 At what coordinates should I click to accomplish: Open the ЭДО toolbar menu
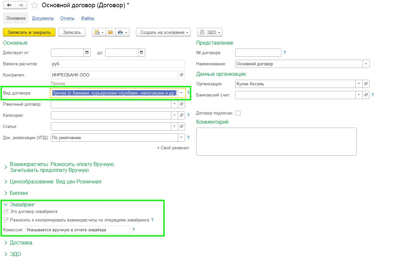210,32
